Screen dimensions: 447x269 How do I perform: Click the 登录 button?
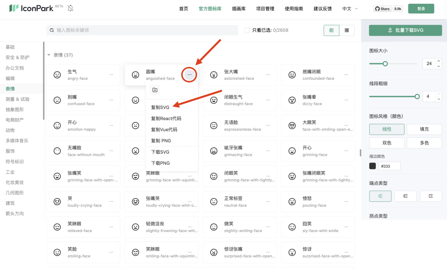click(421, 9)
